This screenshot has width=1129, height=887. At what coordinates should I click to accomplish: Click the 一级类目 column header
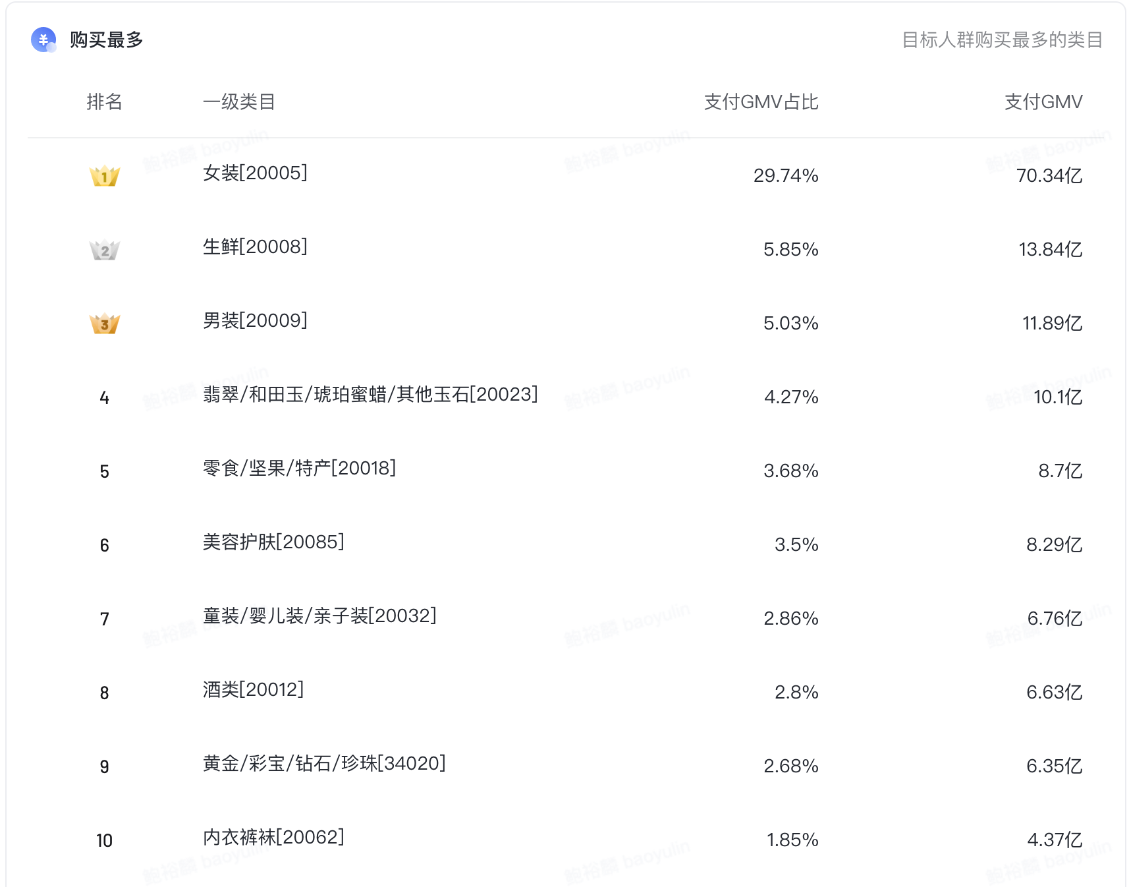click(239, 102)
